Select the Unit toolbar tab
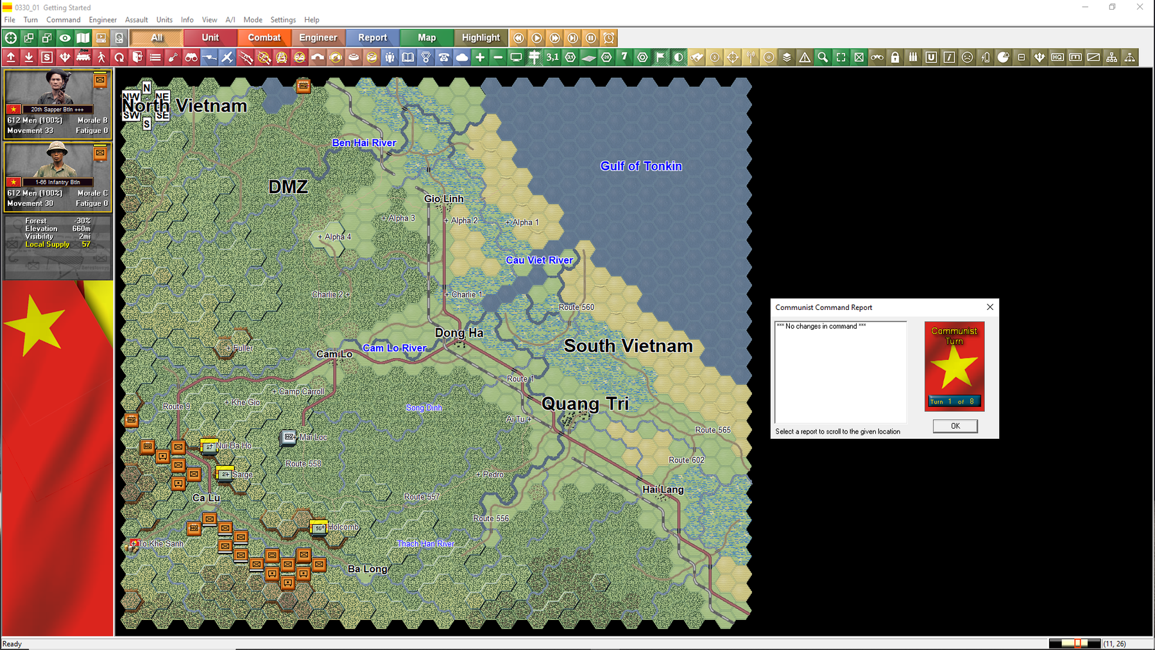Viewport: 1155px width, 650px height. tap(210, 38)
